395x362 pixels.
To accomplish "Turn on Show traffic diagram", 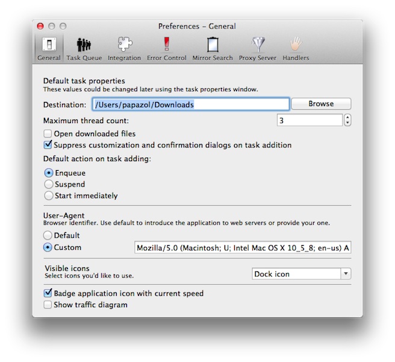I will click(48, 305).
